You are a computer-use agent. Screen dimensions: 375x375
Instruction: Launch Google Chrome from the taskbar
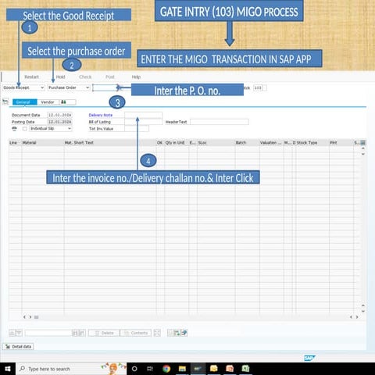click(x=166, y=369)
